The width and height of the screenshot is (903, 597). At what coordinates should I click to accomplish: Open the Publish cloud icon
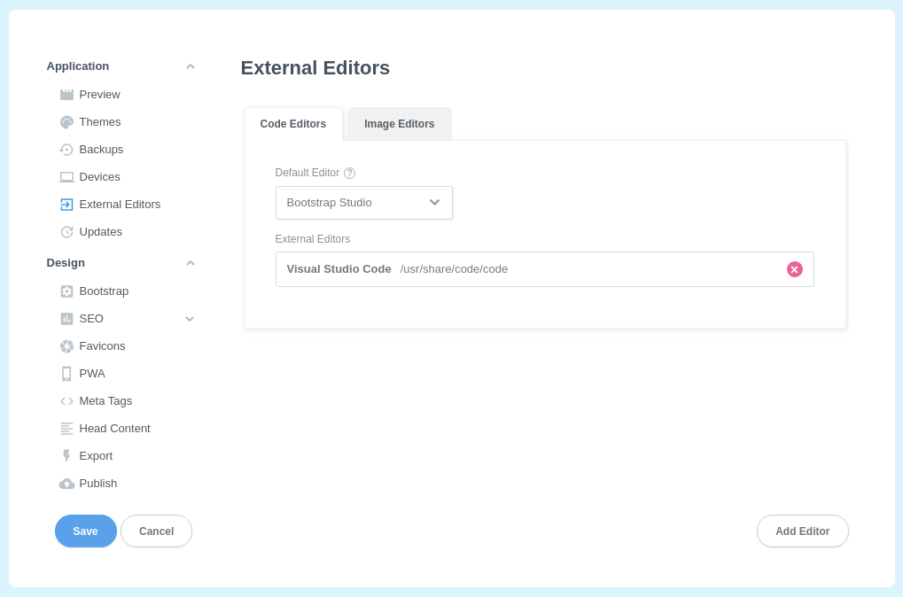pyautogui.click(x=66, y=484)
